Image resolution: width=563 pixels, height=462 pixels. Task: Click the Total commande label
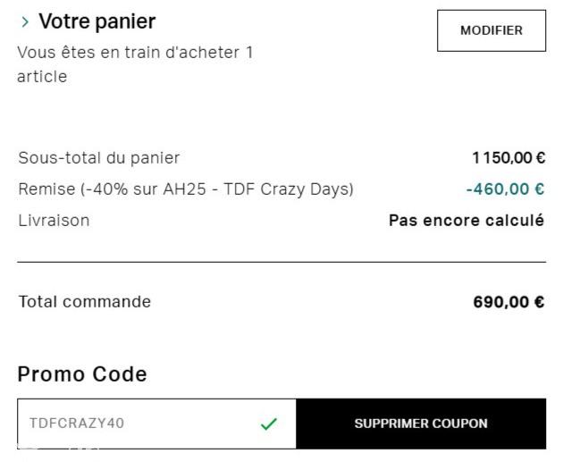pyautogui.click(x=84, y=302)
